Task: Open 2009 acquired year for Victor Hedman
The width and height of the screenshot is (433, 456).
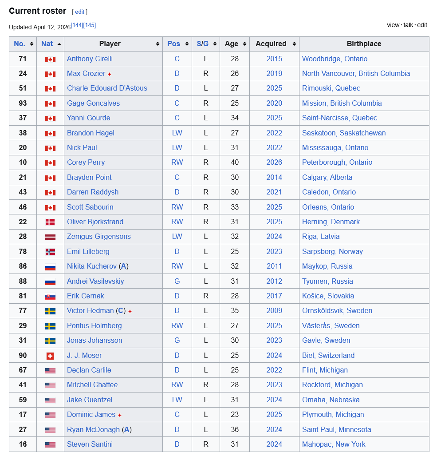Action: point(274,311)
